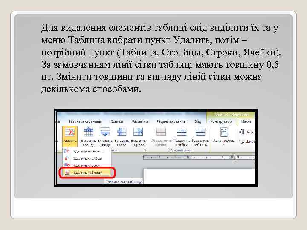This screenshot has width=307, height=230.
Task: Select the Макет ribbon tab
Action: [x=246, y=121]
